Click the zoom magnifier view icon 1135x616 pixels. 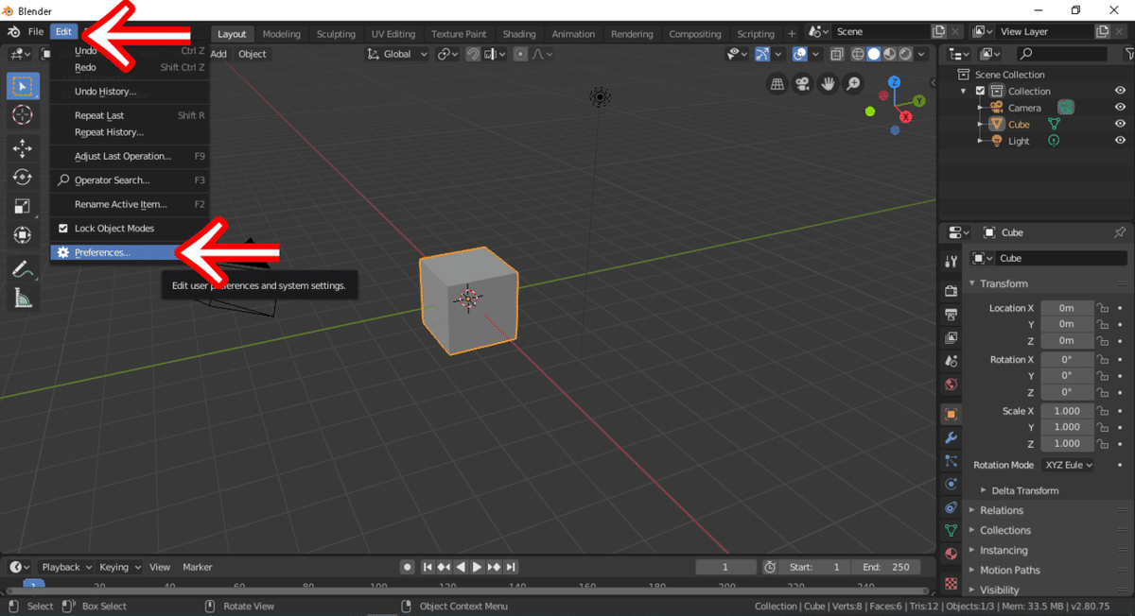[853, 84]
